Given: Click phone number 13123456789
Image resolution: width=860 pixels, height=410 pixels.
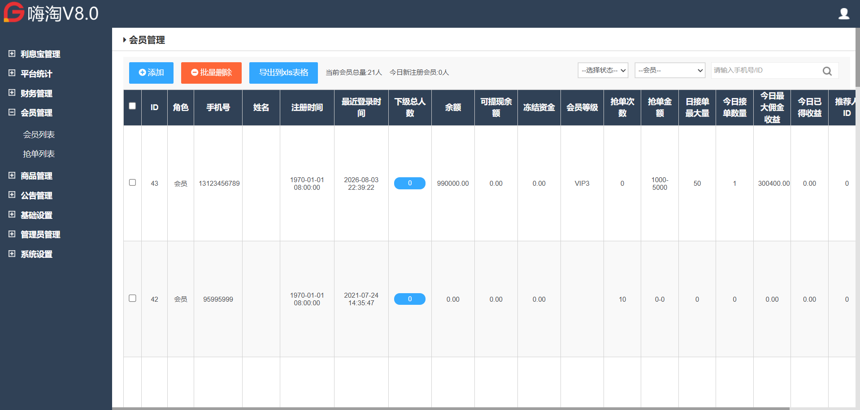Looking at the screenshot, I should 219,184.
